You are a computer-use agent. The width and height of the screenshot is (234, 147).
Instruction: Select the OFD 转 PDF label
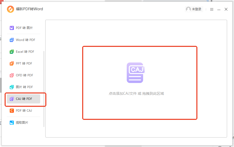[25, 75]
